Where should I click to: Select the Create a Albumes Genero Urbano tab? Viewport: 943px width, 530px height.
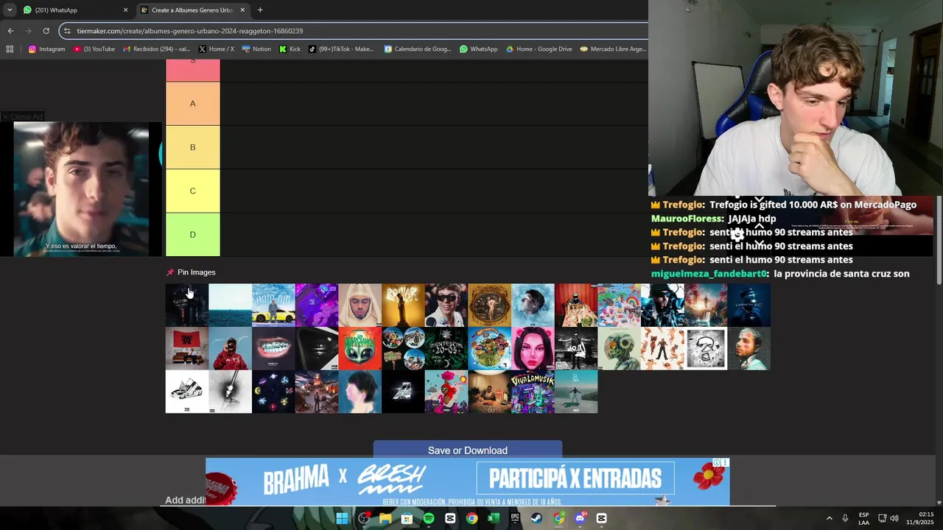pyautogui.click(x=194, y=10)
